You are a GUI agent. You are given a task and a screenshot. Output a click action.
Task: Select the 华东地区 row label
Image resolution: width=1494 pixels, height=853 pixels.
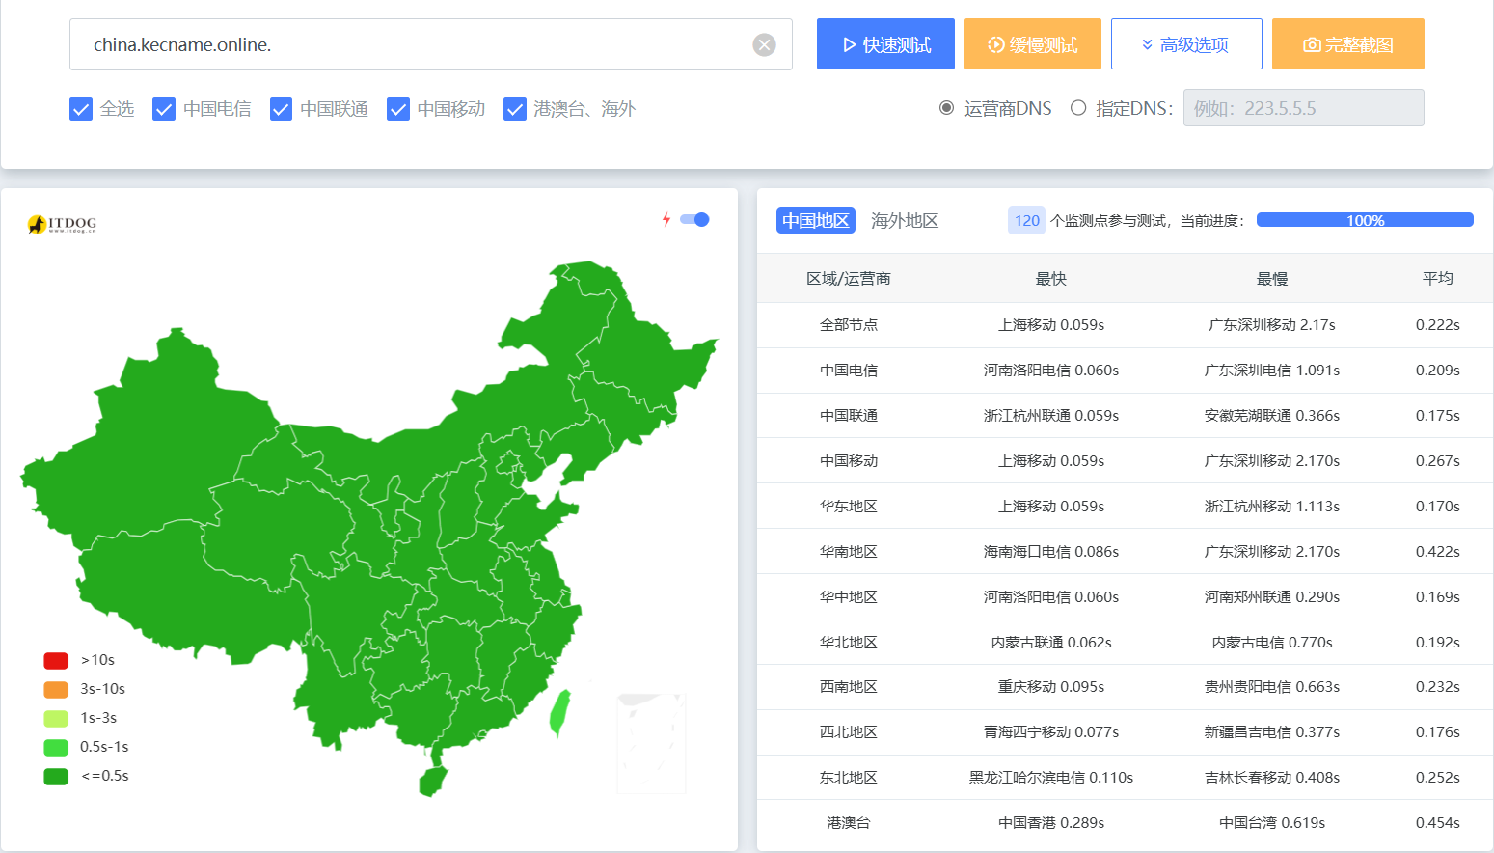(849, 507)
